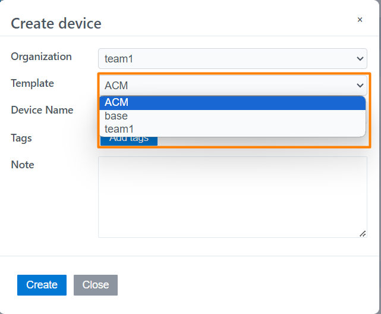
Task: Focus the Note text area
Action: 232,197
